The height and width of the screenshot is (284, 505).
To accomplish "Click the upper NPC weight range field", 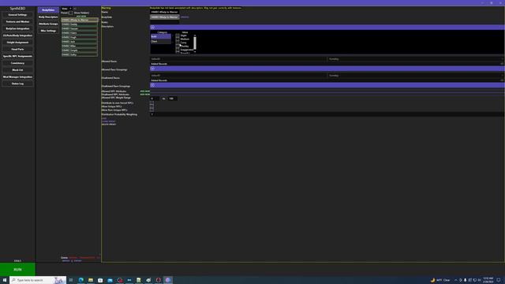I will pyautogui.click(x=173, y=99).
